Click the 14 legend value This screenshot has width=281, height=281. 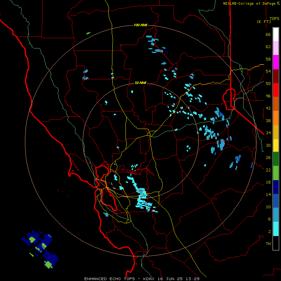pyautogui.click(x=268, y=195)
